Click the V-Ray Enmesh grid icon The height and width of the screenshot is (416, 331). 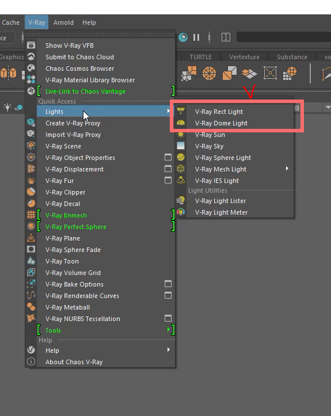31,215
